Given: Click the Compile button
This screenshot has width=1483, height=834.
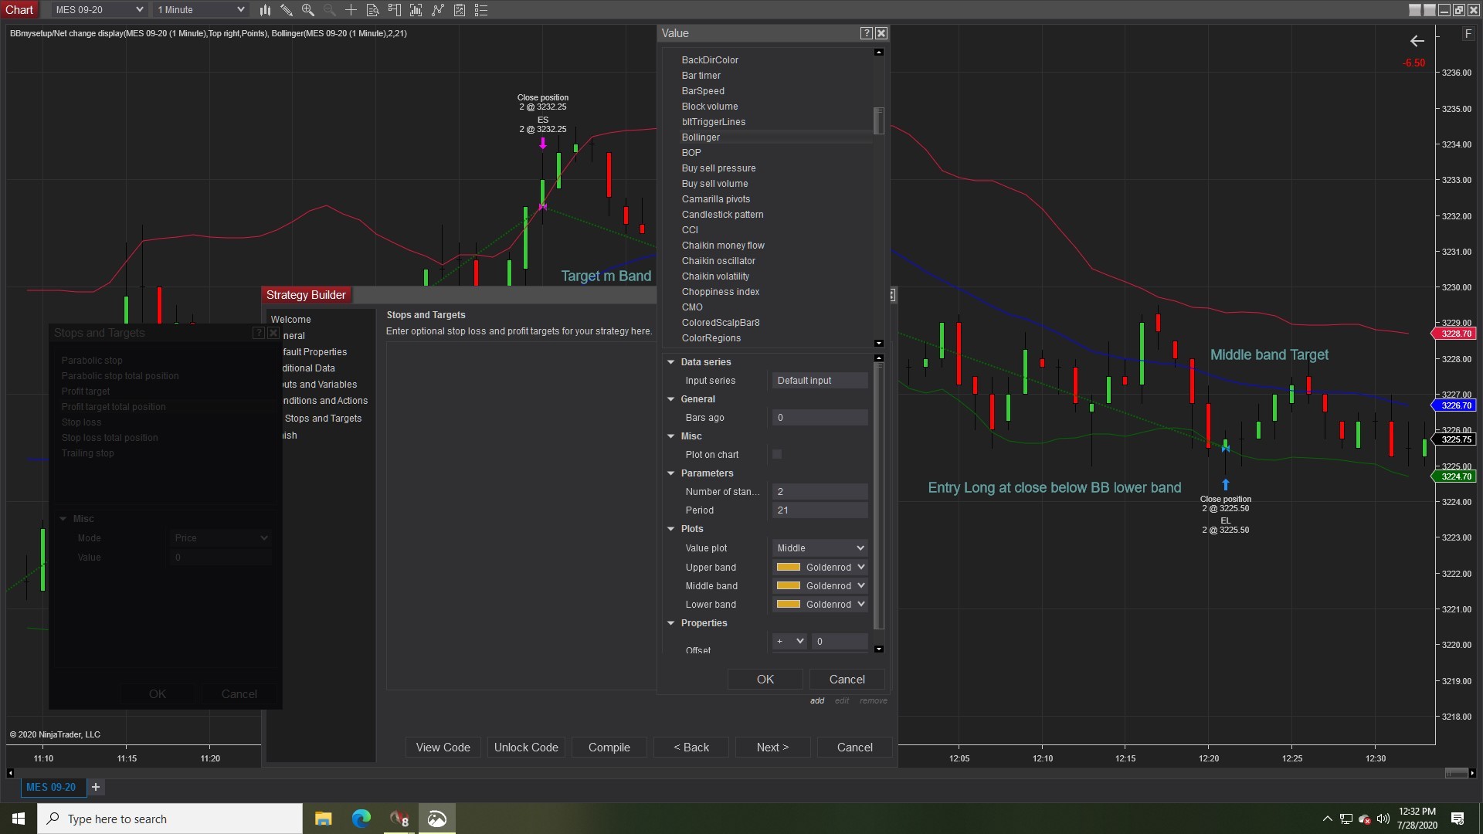Looking at the screenshot, I should tap(609, 748).
